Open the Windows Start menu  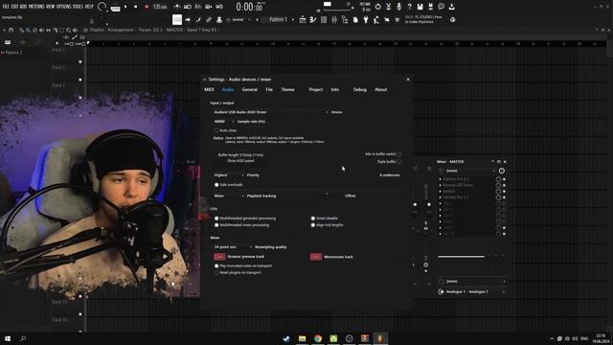[8, 338]
